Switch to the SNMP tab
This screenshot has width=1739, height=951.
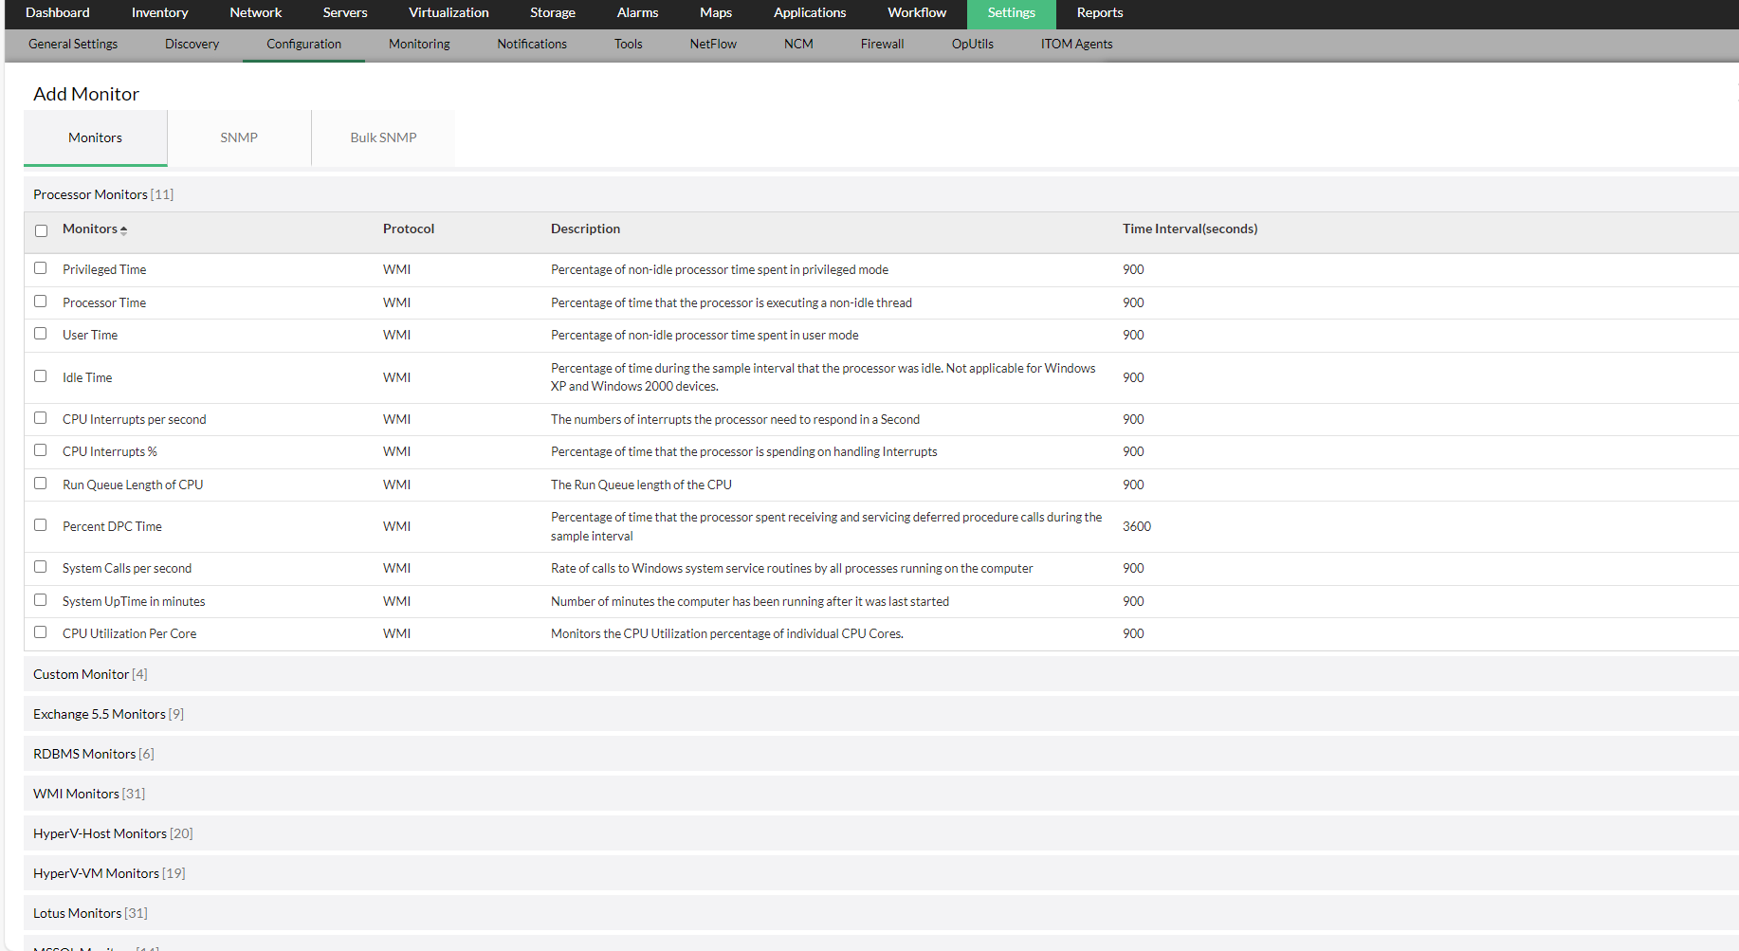(238, 137)
